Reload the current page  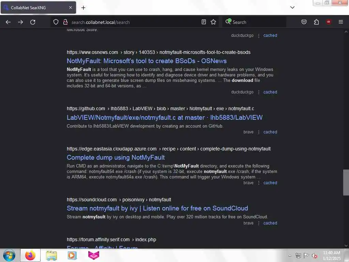pyautogui.click(x=33, y=22)
